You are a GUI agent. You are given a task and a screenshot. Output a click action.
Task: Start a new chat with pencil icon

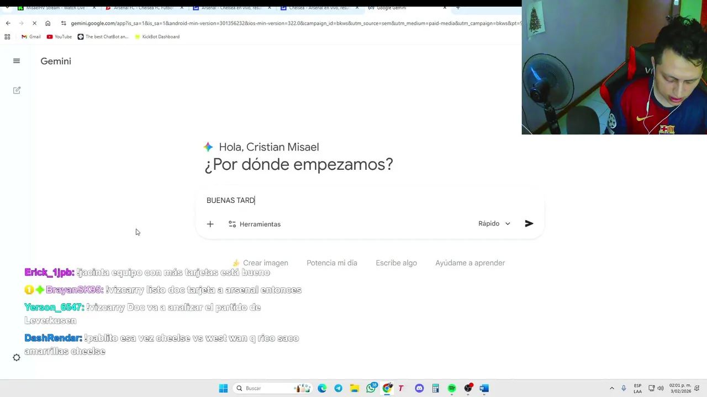(x=17, y=90)
